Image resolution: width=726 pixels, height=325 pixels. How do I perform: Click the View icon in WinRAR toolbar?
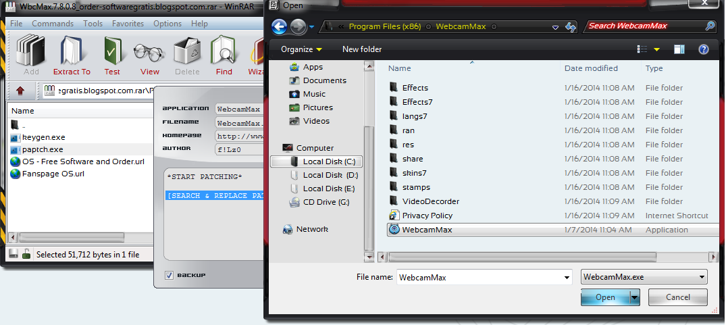(149, 56)
